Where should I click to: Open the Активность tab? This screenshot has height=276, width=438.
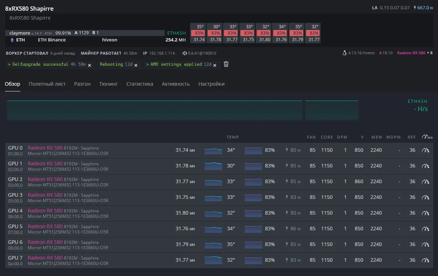click(176, 84)
